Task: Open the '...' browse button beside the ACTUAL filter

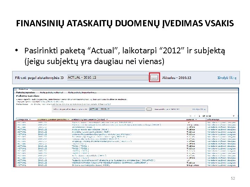Action: click(154, 78)
